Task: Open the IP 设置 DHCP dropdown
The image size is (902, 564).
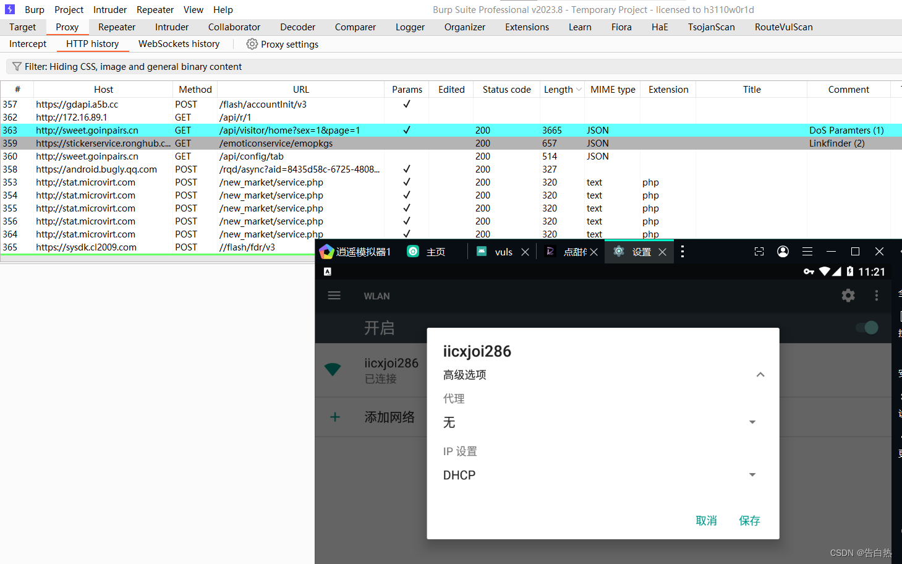Action: pos(600,475)
